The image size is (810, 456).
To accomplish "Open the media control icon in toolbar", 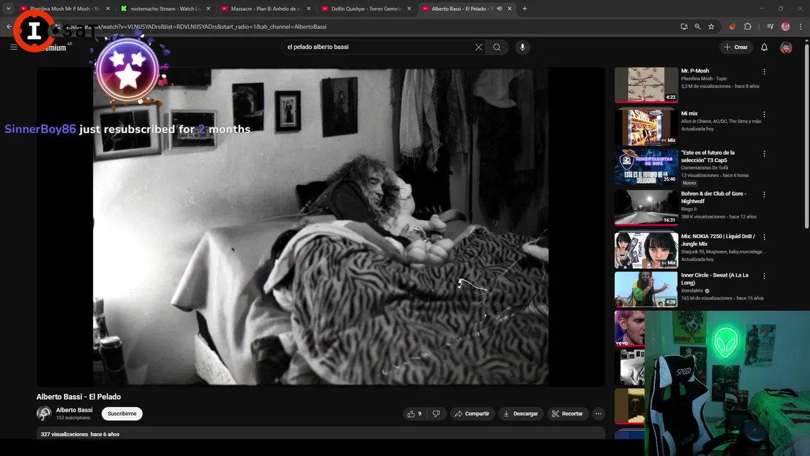I will point(770,27).
